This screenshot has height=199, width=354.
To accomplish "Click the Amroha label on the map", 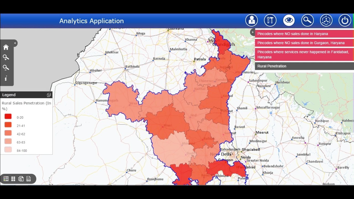I will pyautogui.click(x=298, y=138).
